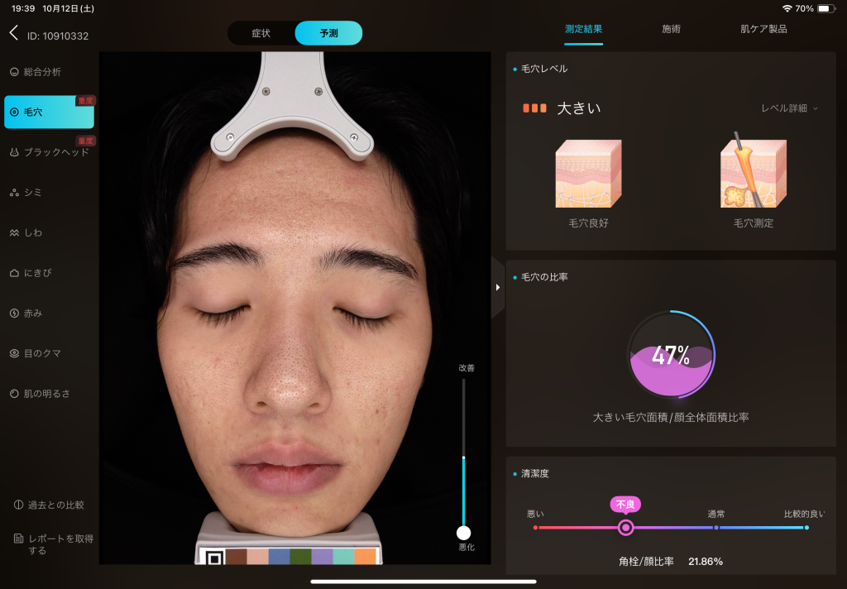The image size is (847, 589).
Task: Open 総合分析 overall analysis from sidebar
Action: 41,72
